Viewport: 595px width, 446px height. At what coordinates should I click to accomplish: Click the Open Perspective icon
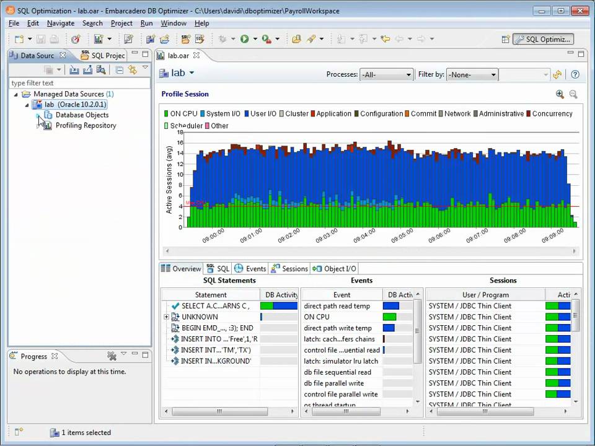[x=506, y=39]
